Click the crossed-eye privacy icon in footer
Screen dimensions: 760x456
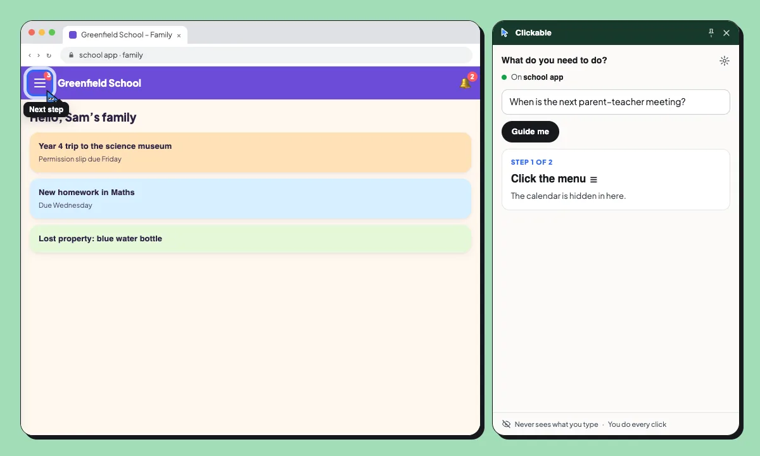pos(506,424)
